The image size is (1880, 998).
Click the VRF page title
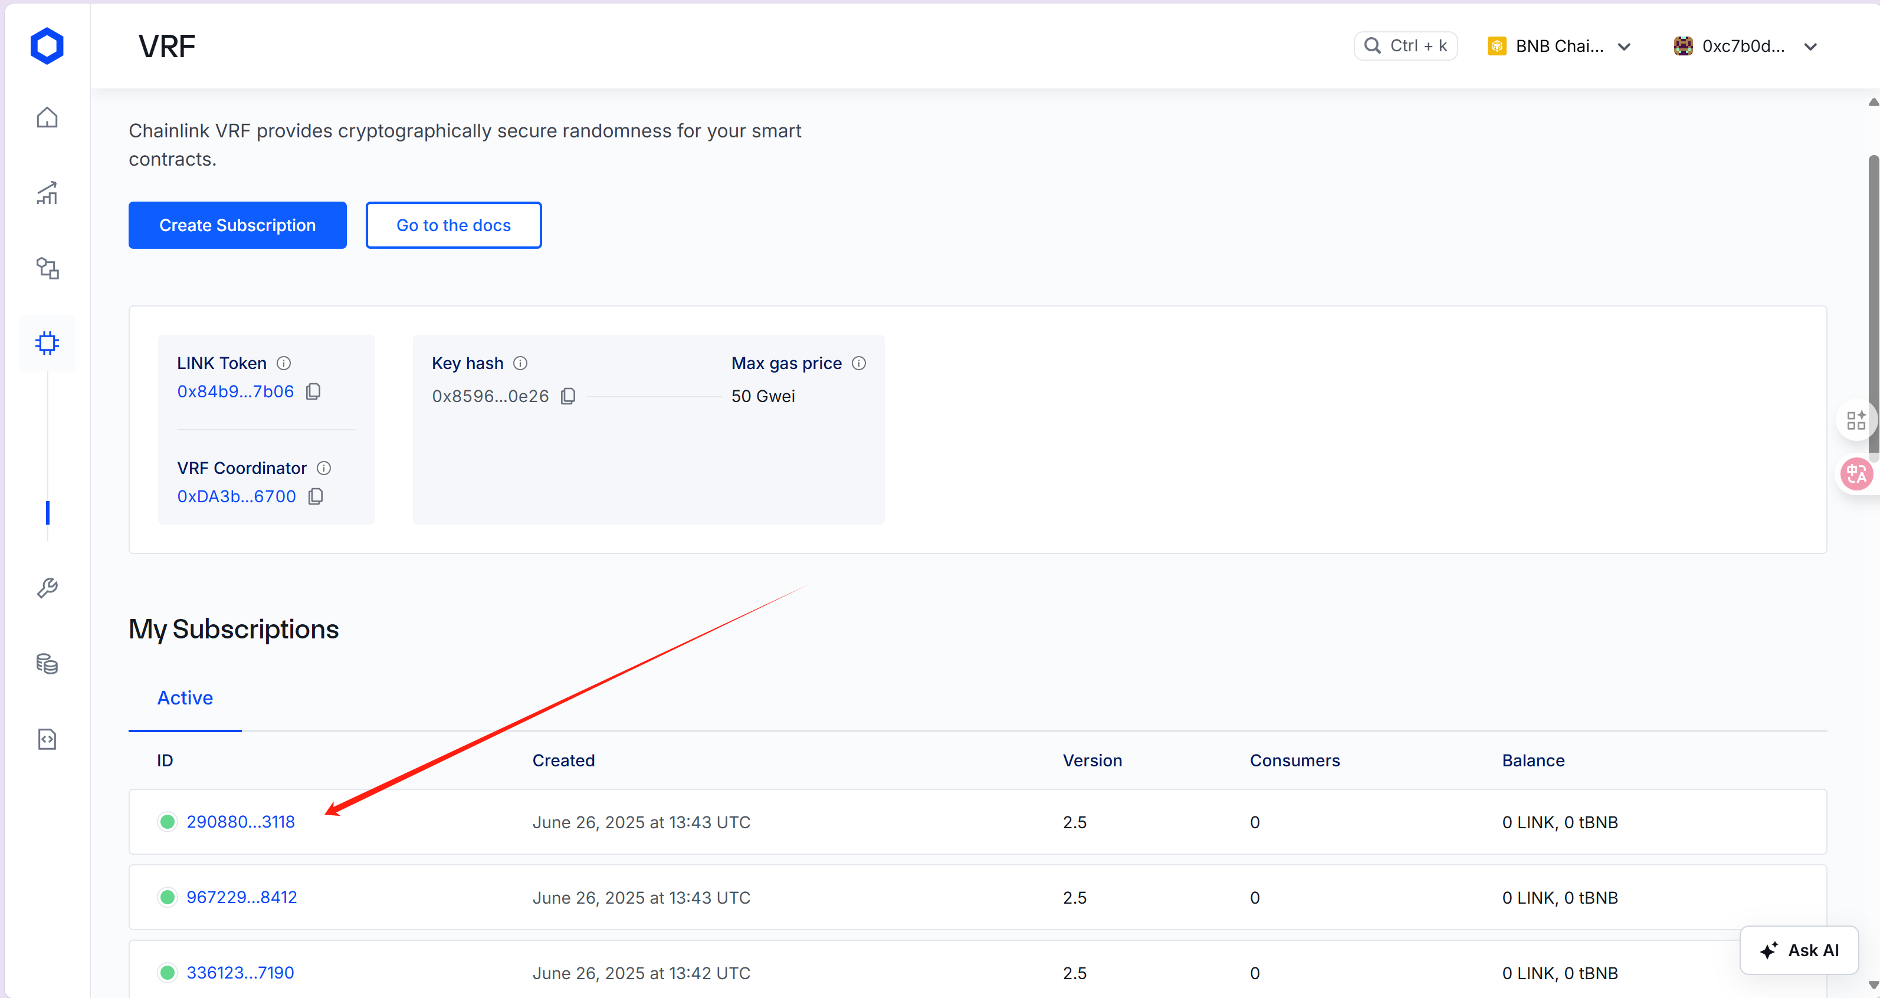(167, 46)
